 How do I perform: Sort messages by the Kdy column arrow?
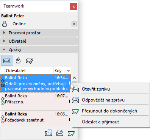68,71
